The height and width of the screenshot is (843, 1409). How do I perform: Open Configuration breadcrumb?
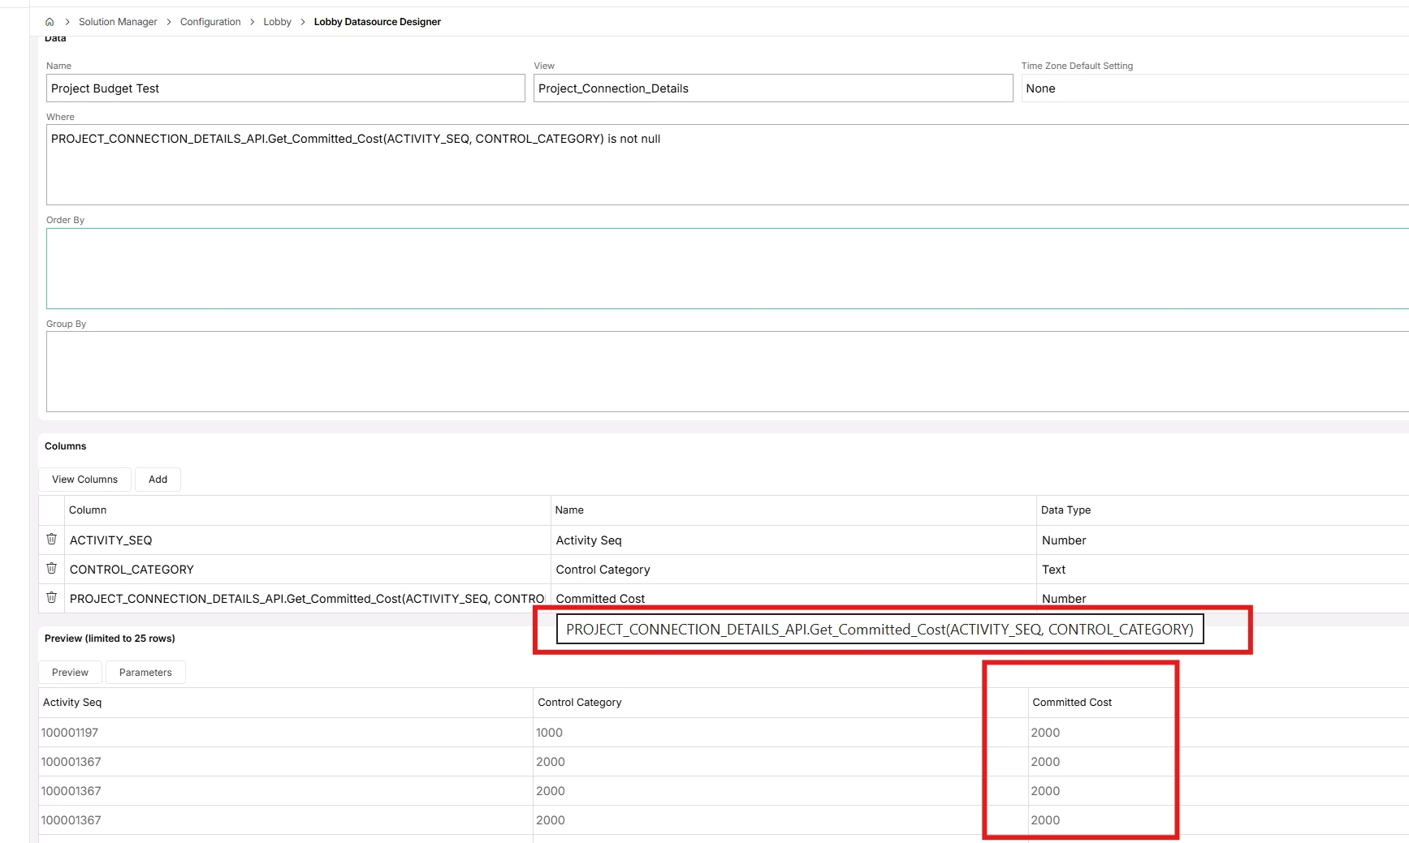210,22
